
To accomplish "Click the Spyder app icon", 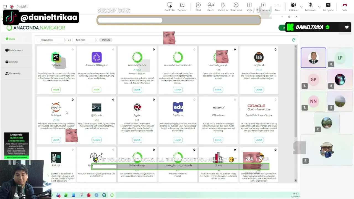I will (x=137, y=107).
